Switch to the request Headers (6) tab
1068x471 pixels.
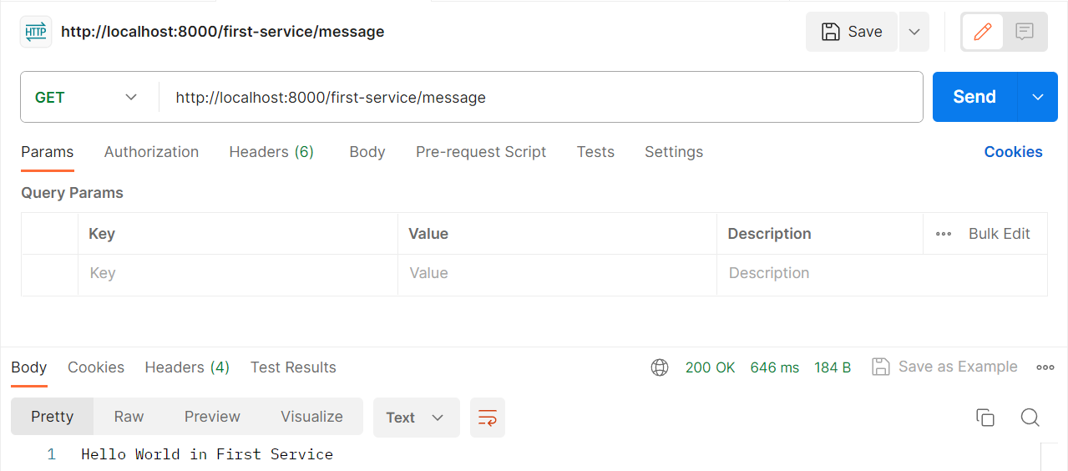tap(271, 152)
